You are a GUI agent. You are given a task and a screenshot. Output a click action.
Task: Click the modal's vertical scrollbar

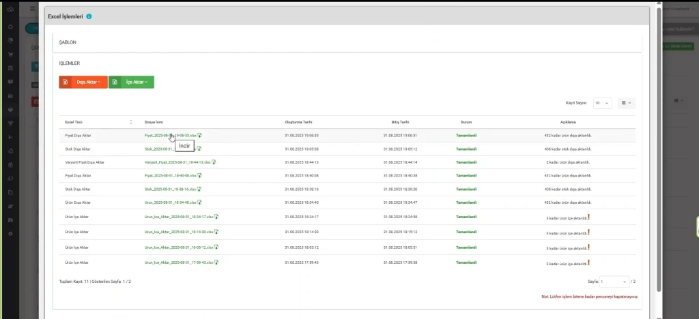click(658, 136)
